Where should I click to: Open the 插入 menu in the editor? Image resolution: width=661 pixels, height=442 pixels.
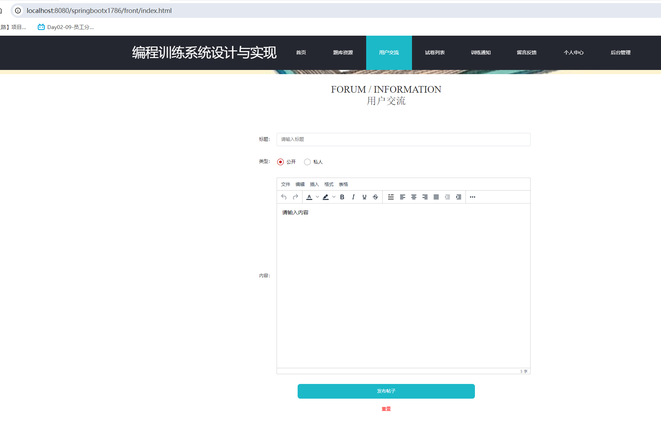(x=314, y=184)
